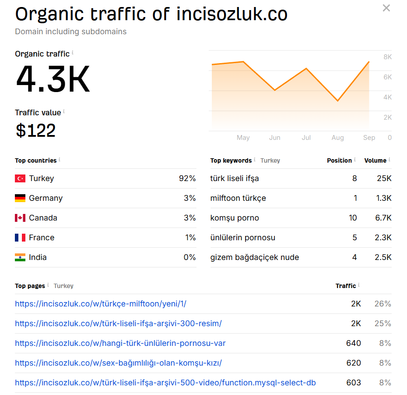Click the 25K volume value

click(x=384, y=178)
